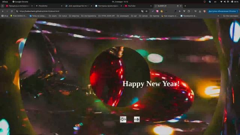Expand the bookmarks overflow chevron

click(x=218, y=16)
